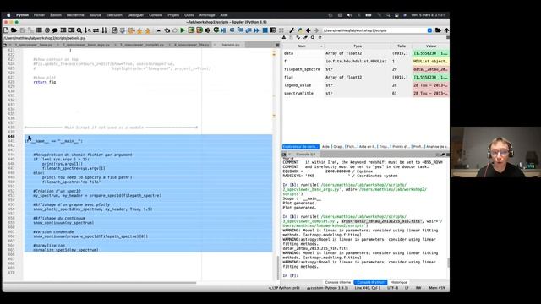Click debug continue double-arrow icon

pos(257,30)
